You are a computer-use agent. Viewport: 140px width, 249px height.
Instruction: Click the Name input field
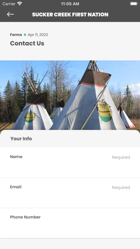70,163
